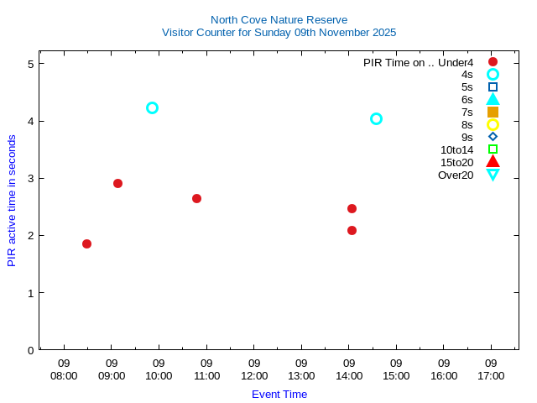Click the Event Time axis label
The width and height of the screenshot is (537, 403).
point(279,394)
